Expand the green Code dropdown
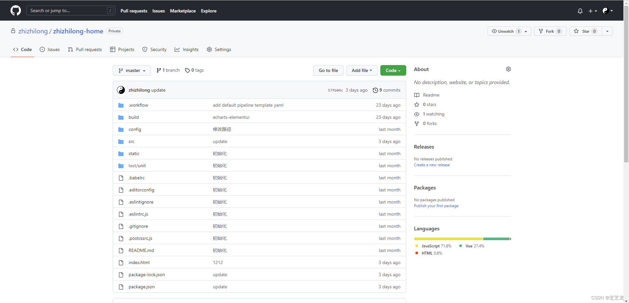 click(393, 70)
